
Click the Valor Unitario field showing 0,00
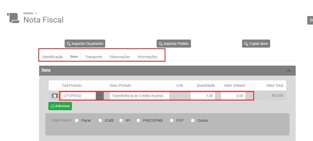pyautogui.click(x=233, y=96)
